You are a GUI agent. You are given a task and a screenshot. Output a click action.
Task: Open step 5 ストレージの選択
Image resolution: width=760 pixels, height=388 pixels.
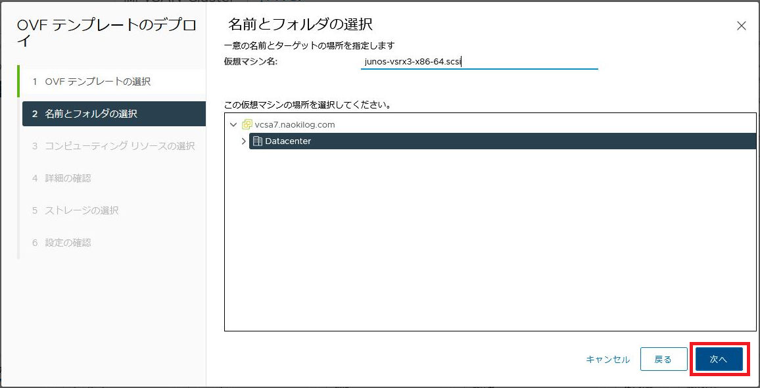click(82, 210)
